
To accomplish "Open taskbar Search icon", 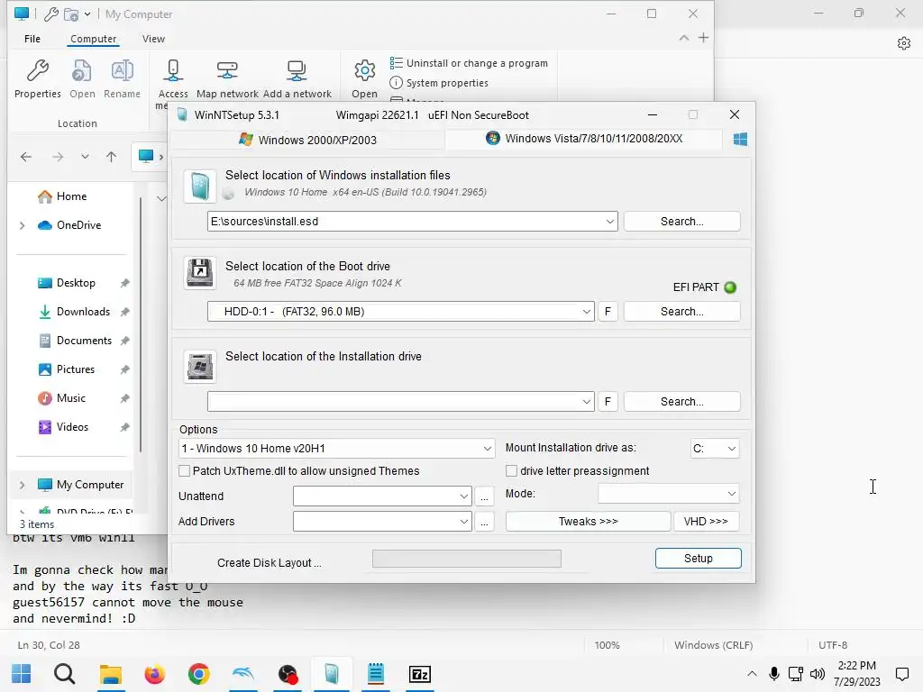I will [x=64, y=674].
